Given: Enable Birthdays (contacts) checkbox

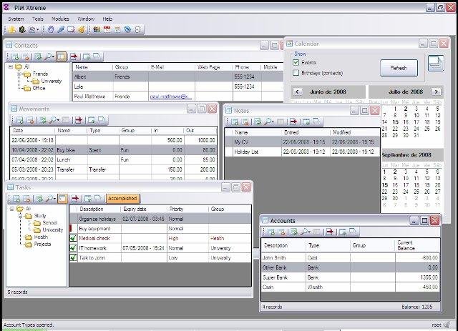Looking at the screenshot, I should point(296,72).
